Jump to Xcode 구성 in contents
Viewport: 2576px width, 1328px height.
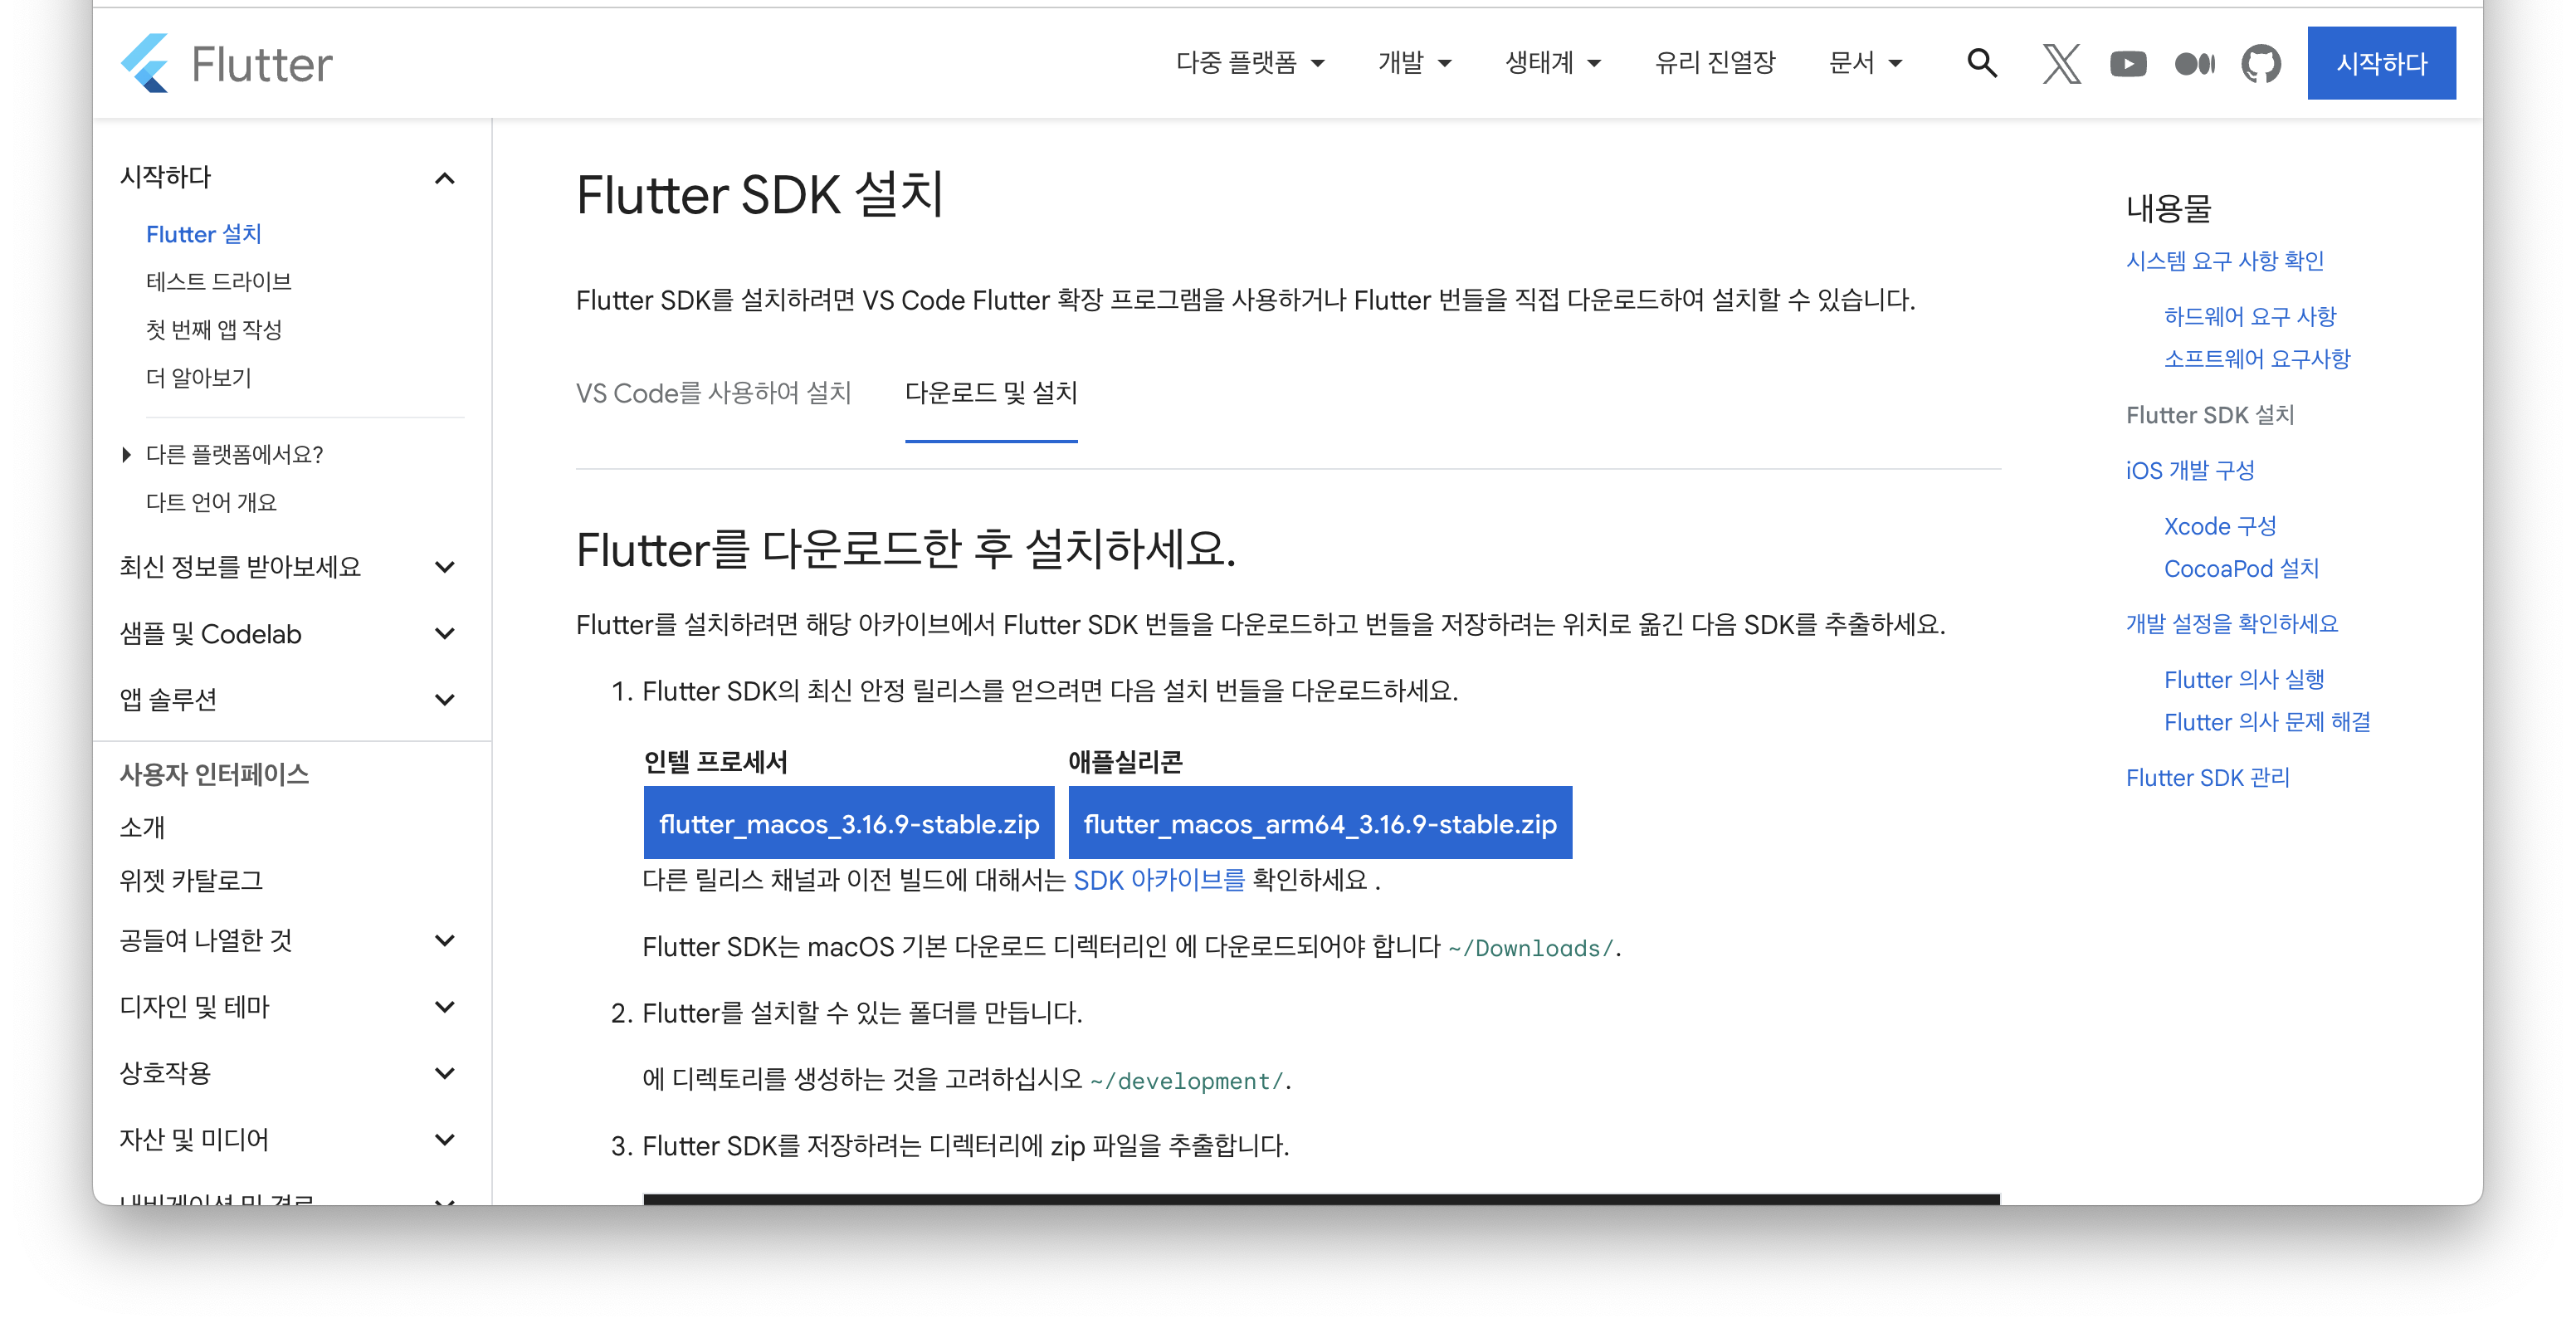[2219, 526]
